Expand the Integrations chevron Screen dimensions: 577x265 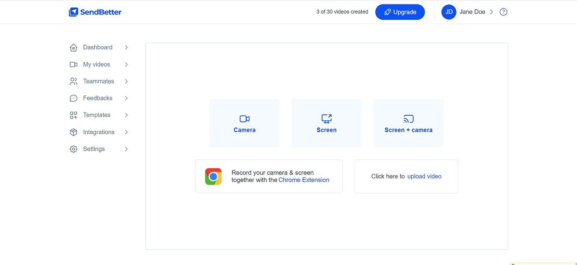[x=126, y=132]
